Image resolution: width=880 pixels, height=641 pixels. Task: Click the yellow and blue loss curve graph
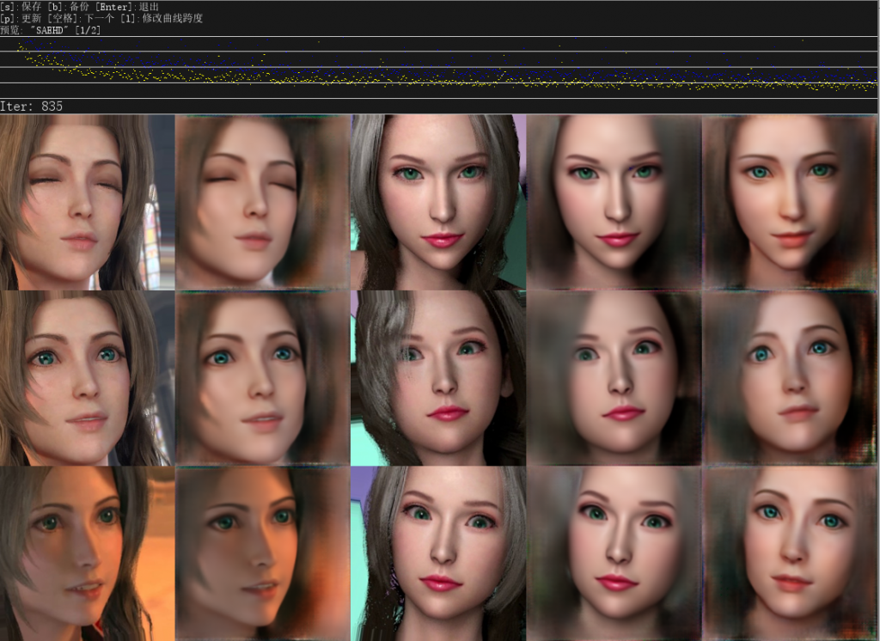tap(439, 67)
